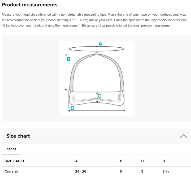The height and width of the screenshot is (183, 191).
Task: Click the 24 - 26 measurement value
Action: (81, 171)
